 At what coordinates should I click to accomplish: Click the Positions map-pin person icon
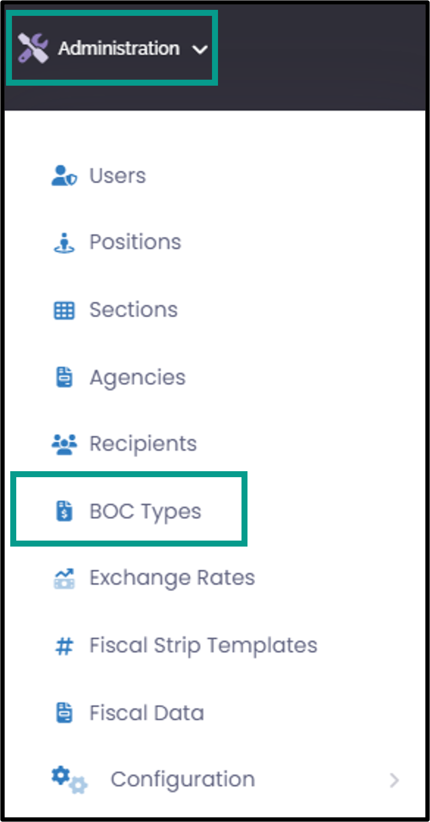point(64,243)
